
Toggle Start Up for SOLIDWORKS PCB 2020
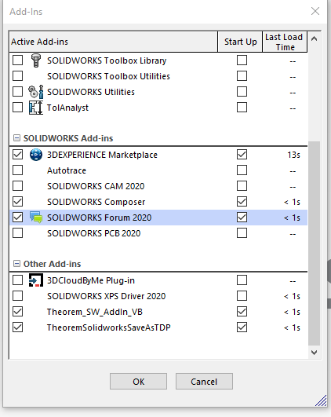click(x=242, y=233)
